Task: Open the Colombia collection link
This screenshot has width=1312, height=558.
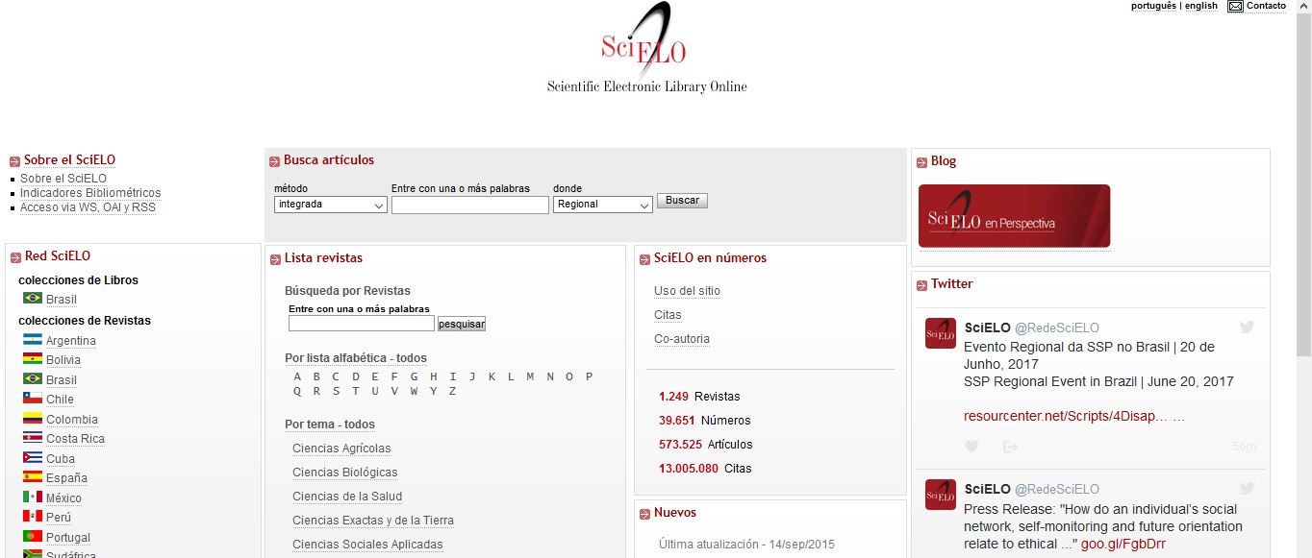Action: (72, 420)
